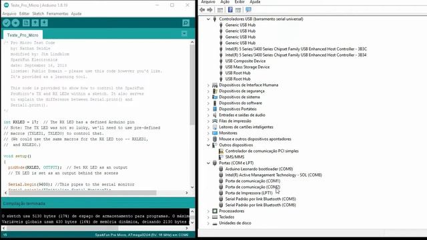Click the Arduino Leonardo bootloader port icon
The image size is (427, 240).
pos(221,169)
